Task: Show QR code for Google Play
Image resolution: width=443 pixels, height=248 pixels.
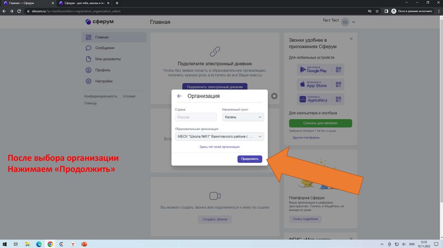Action: pos(338,70)
